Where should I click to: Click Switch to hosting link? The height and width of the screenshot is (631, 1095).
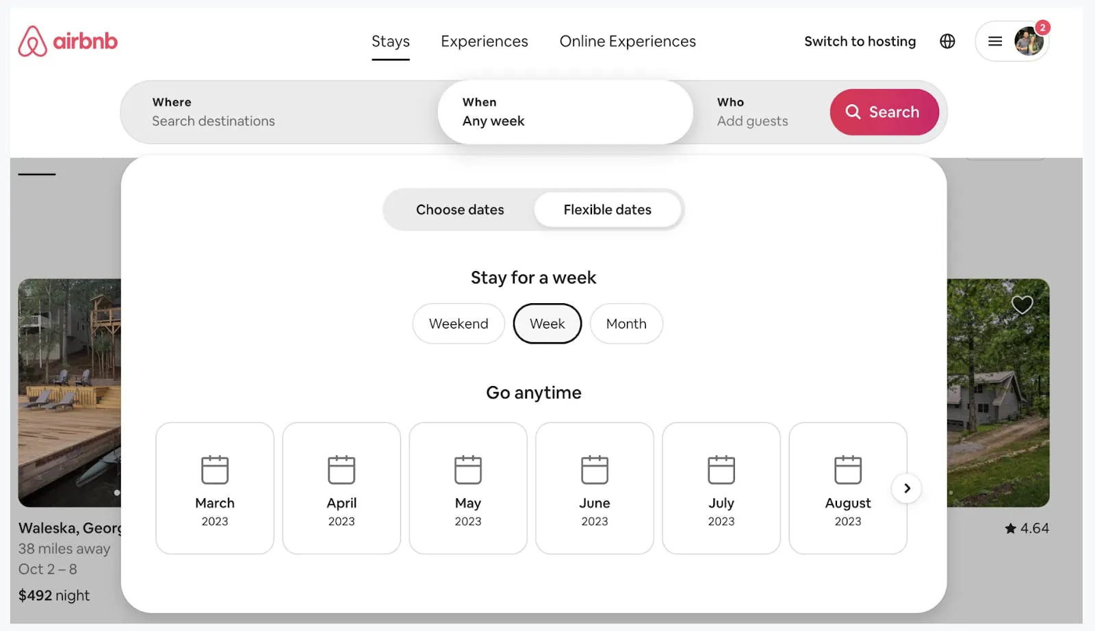[860, 41]
